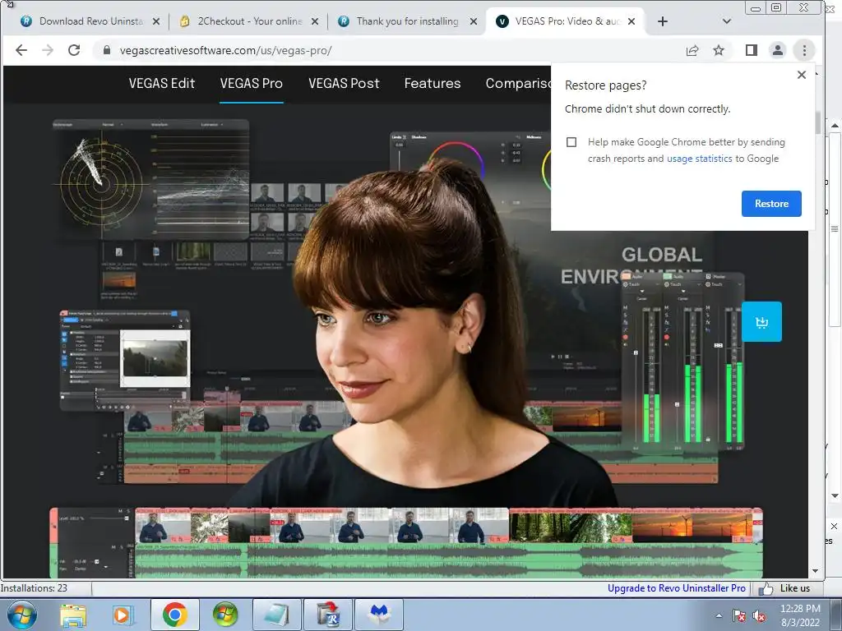
Task: Open the VEGAS Pro nav item
Action: tap(252, 83)
